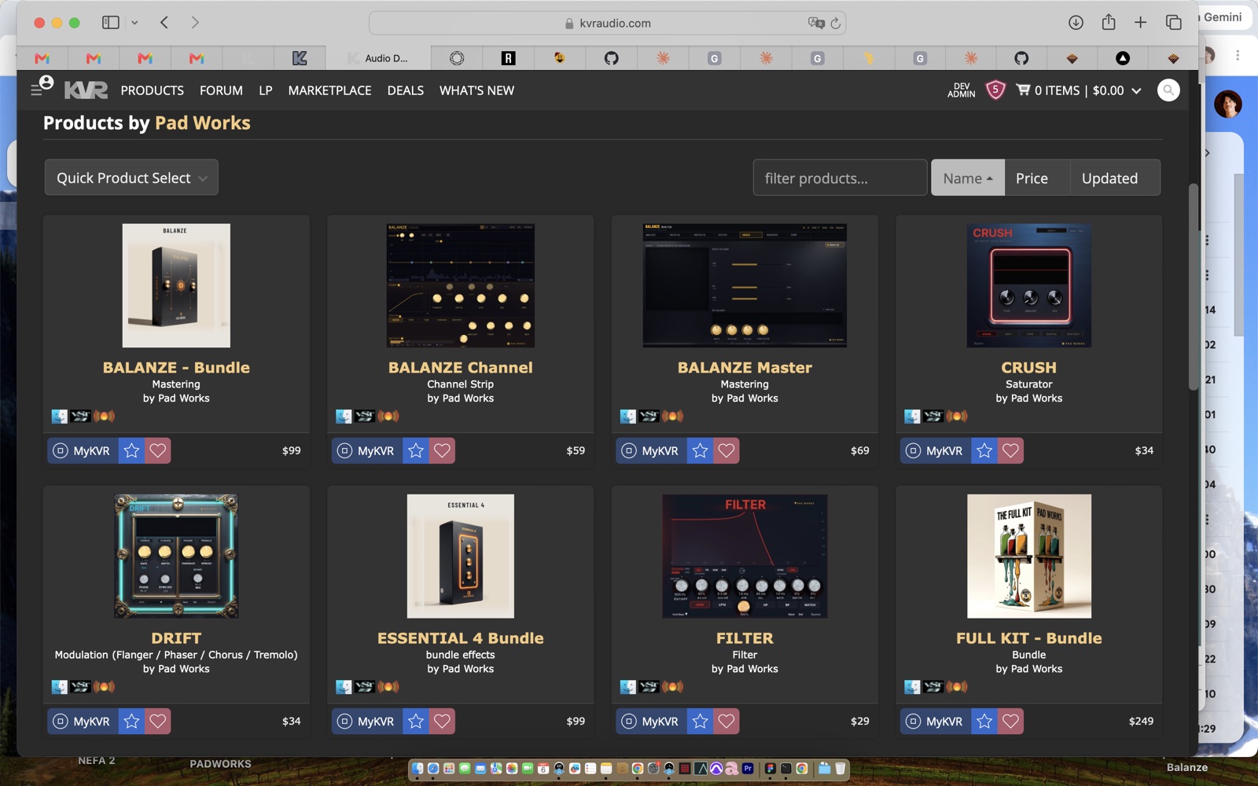
Task: Open the MARKETPLACE menu
Action: coord(329,90)
